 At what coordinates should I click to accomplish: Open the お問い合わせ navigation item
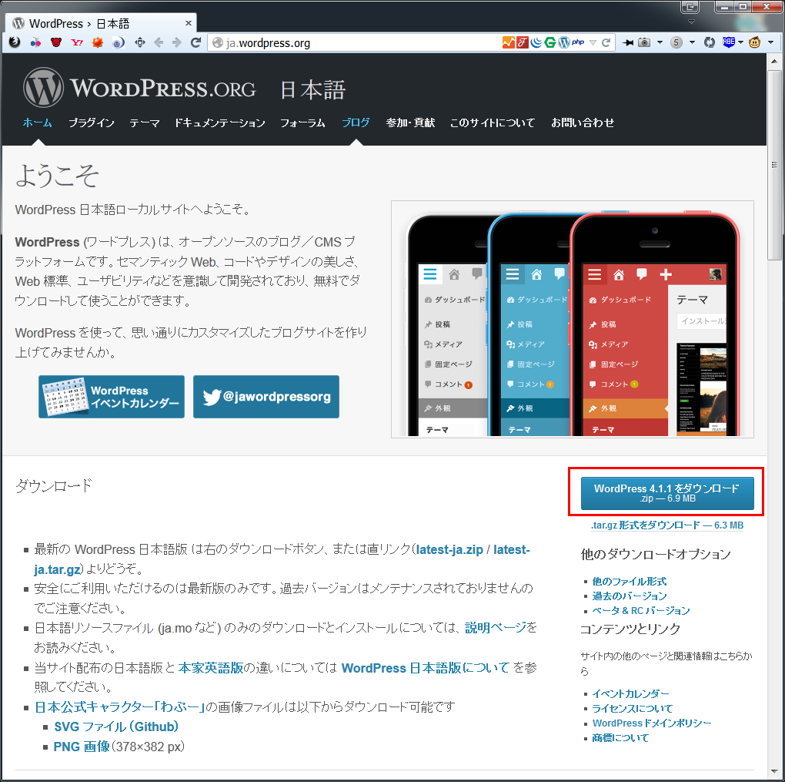[x=583, y=123]
